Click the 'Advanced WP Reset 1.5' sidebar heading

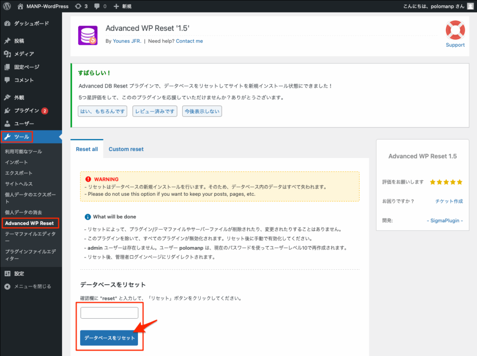[x=422, y=156]
